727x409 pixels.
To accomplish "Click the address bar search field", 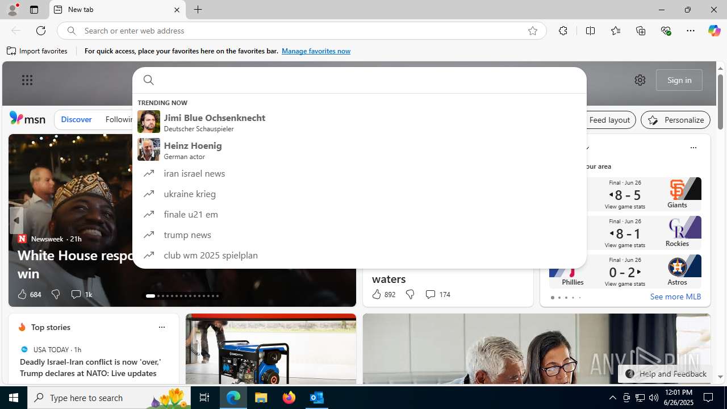I will coord(301,31).
